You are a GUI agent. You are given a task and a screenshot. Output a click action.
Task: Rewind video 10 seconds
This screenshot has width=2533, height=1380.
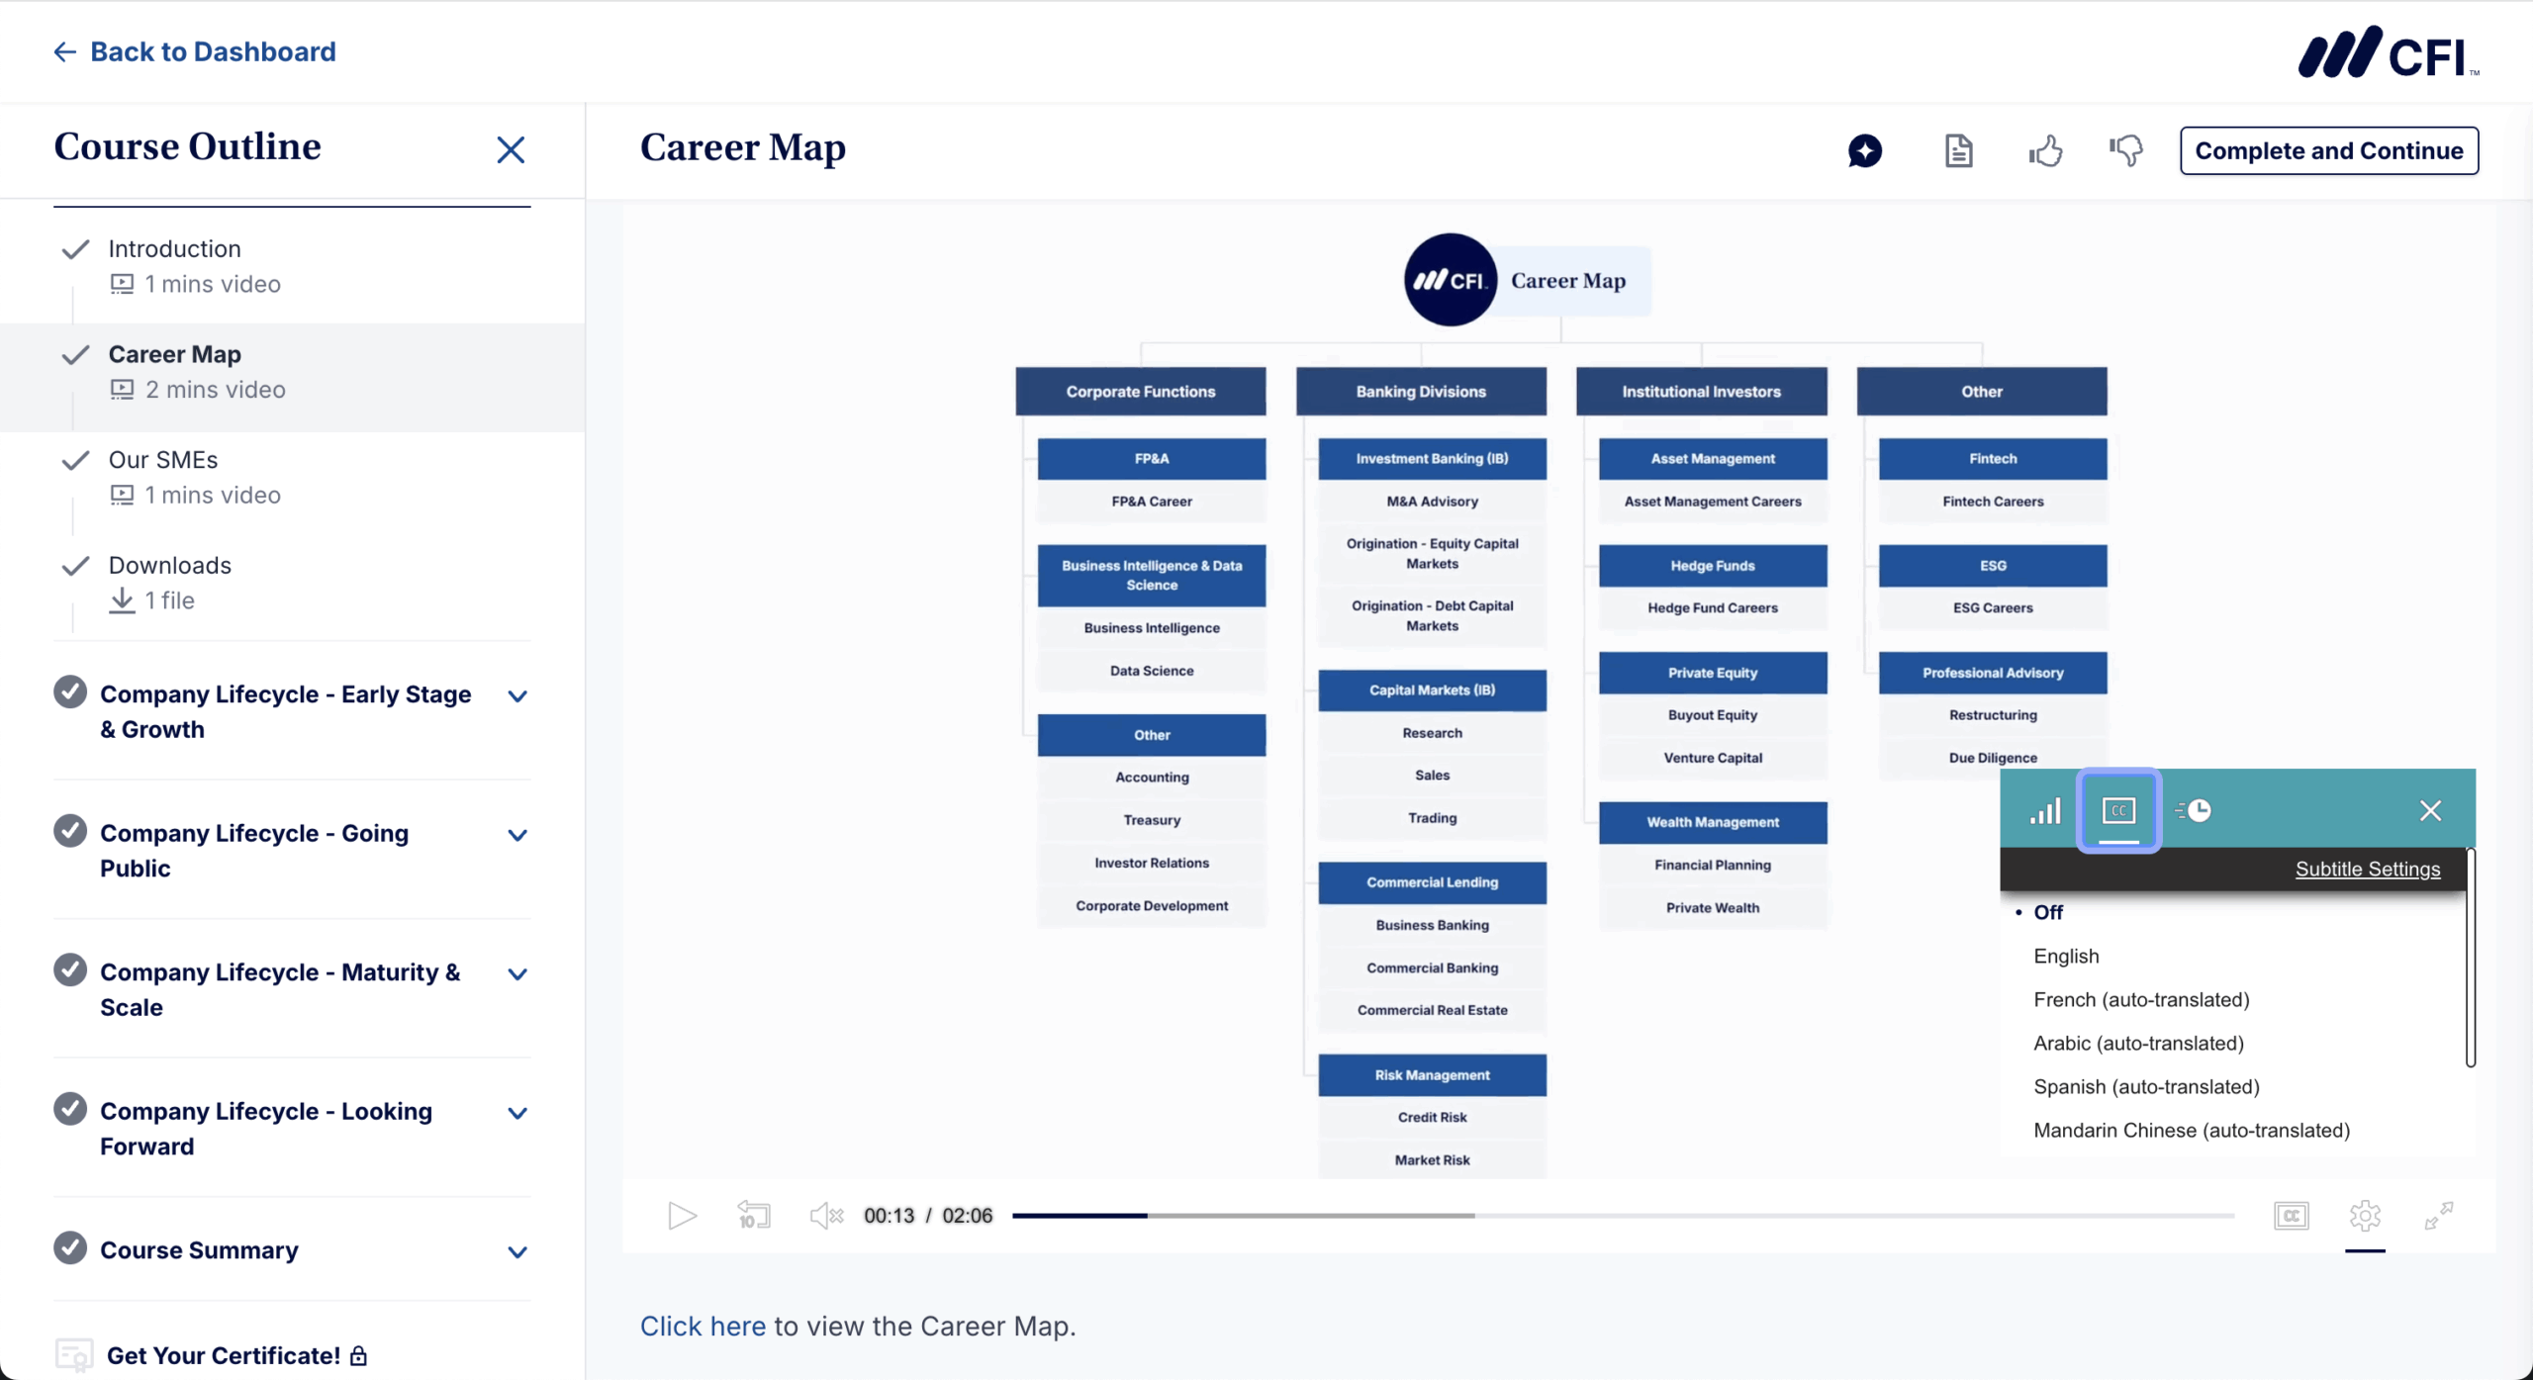pos(753,1215)
